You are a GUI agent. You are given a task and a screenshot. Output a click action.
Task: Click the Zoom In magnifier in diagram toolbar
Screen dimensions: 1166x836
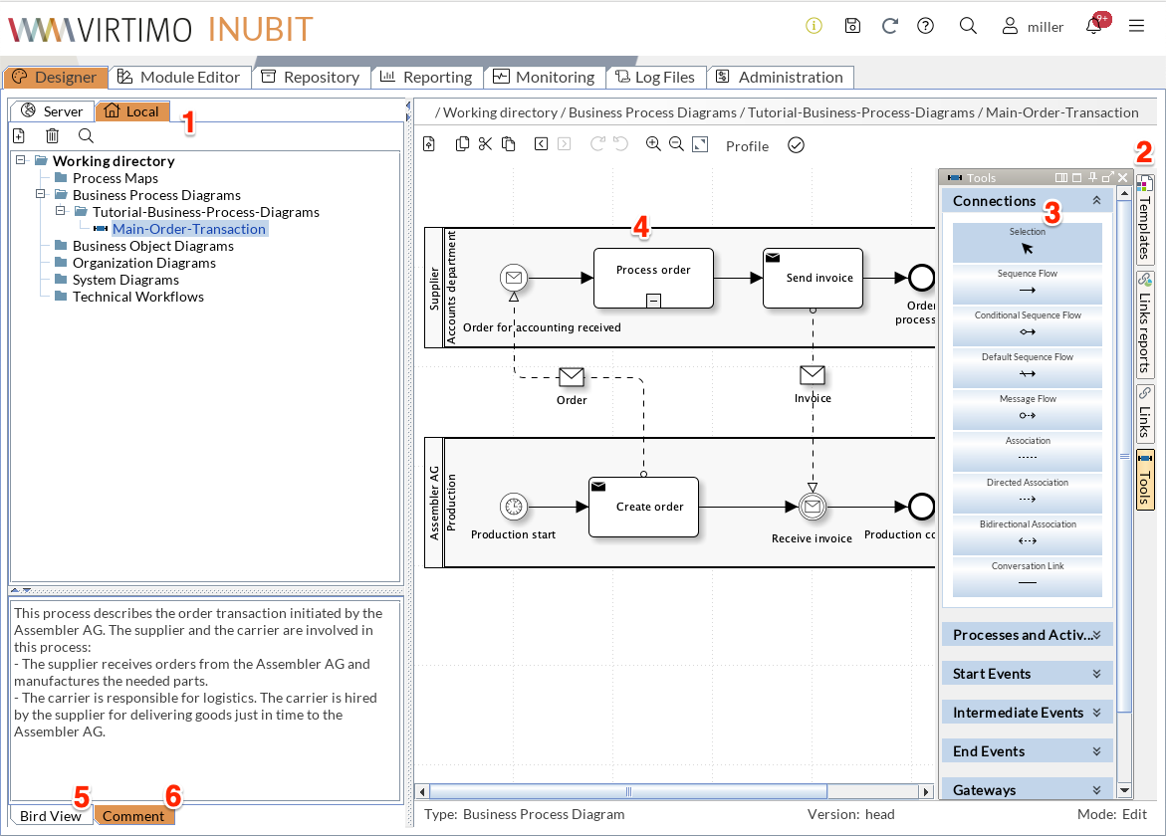(653, 145)
